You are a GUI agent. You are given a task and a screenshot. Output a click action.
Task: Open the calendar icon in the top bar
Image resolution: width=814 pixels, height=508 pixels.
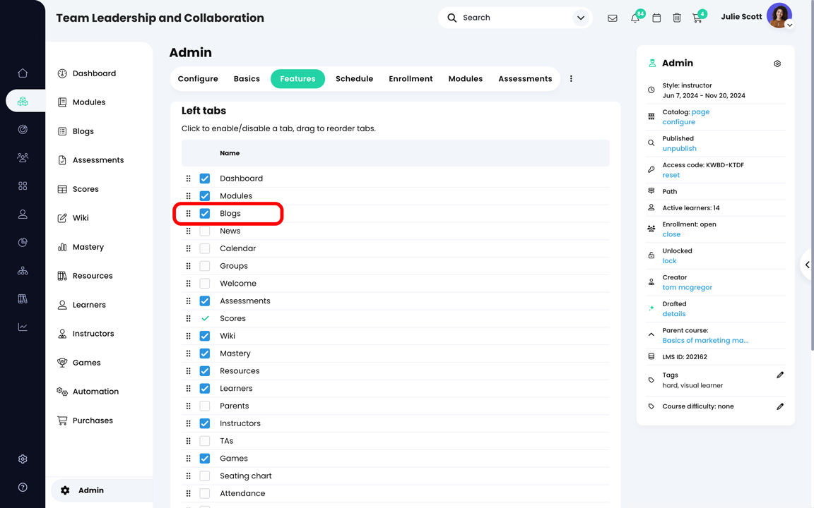(656, 18)
